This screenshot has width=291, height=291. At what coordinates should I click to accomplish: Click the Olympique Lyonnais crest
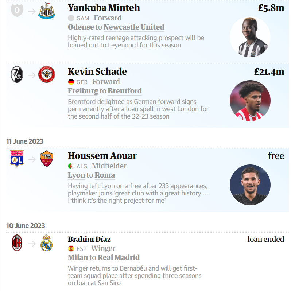click(x=17, y=159)
